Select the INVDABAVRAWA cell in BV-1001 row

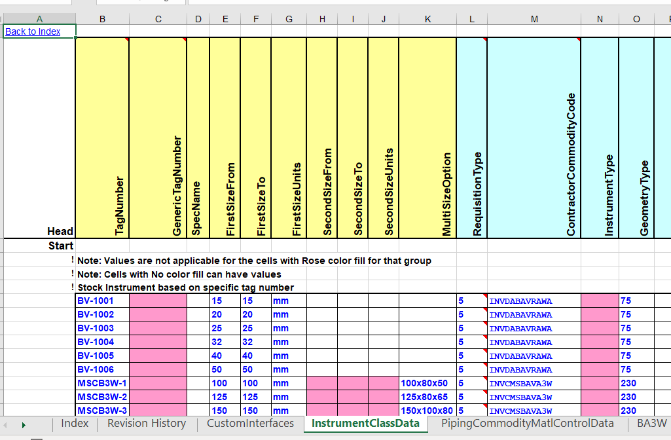[534, 301]
